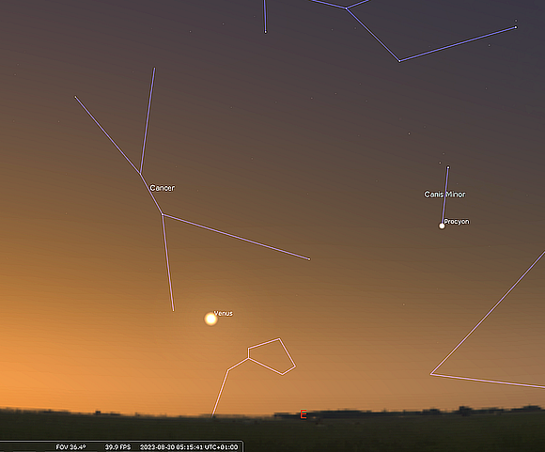Select the star at bottom tip of Cancer
The width and height of the screenshot is (545, 452).
(173, 310)
